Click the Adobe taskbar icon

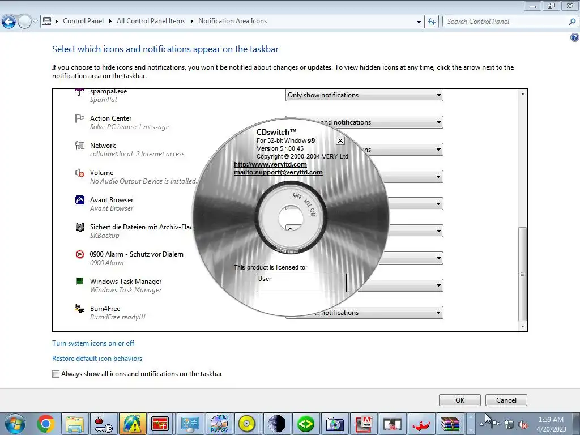pyautogui.click(x=363, y=424)
